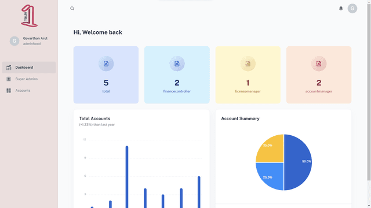Click the adminhead role label
The height and width of the screenshot is (208, 371).
click(x=32, y=44)
